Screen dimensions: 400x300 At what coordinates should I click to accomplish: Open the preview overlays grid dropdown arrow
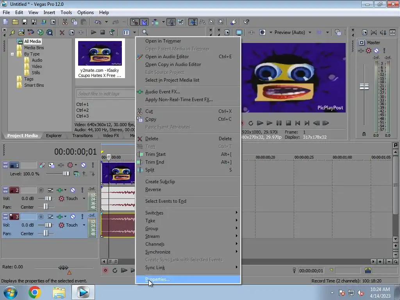(x=327, y=32)
